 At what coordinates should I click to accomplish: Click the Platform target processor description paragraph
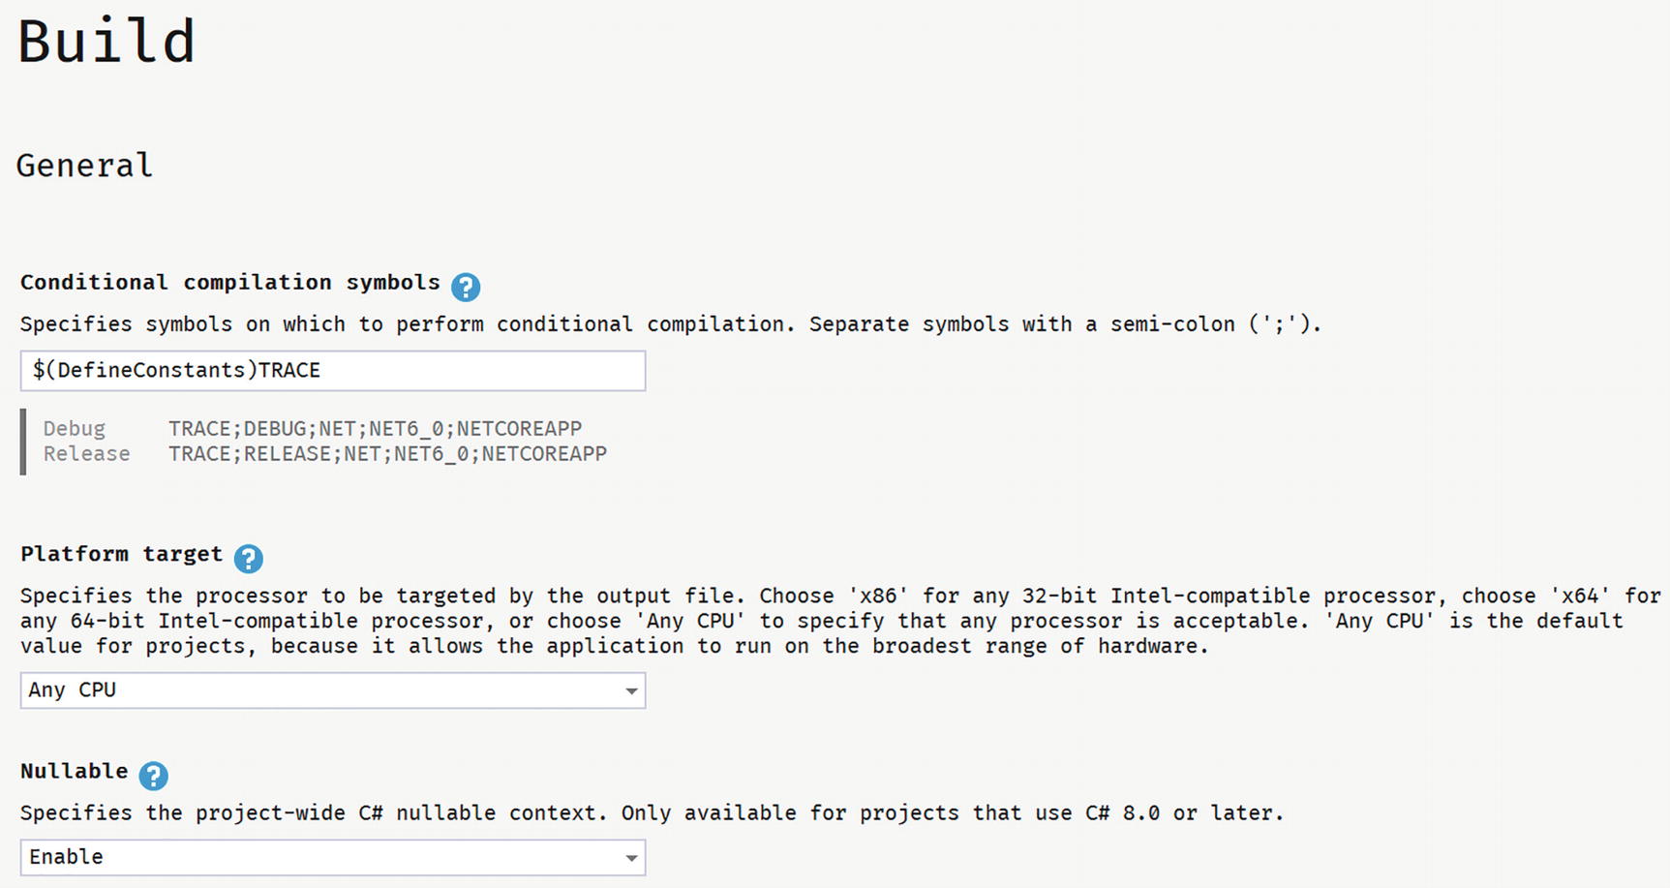[833, 621]
